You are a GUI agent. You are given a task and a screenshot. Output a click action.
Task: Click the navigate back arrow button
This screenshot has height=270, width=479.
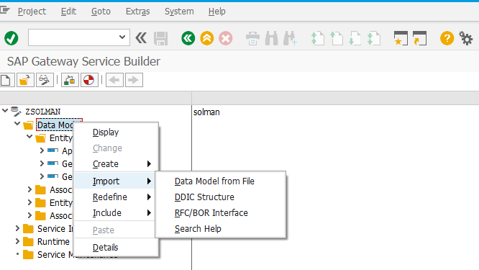coord(114,80)
